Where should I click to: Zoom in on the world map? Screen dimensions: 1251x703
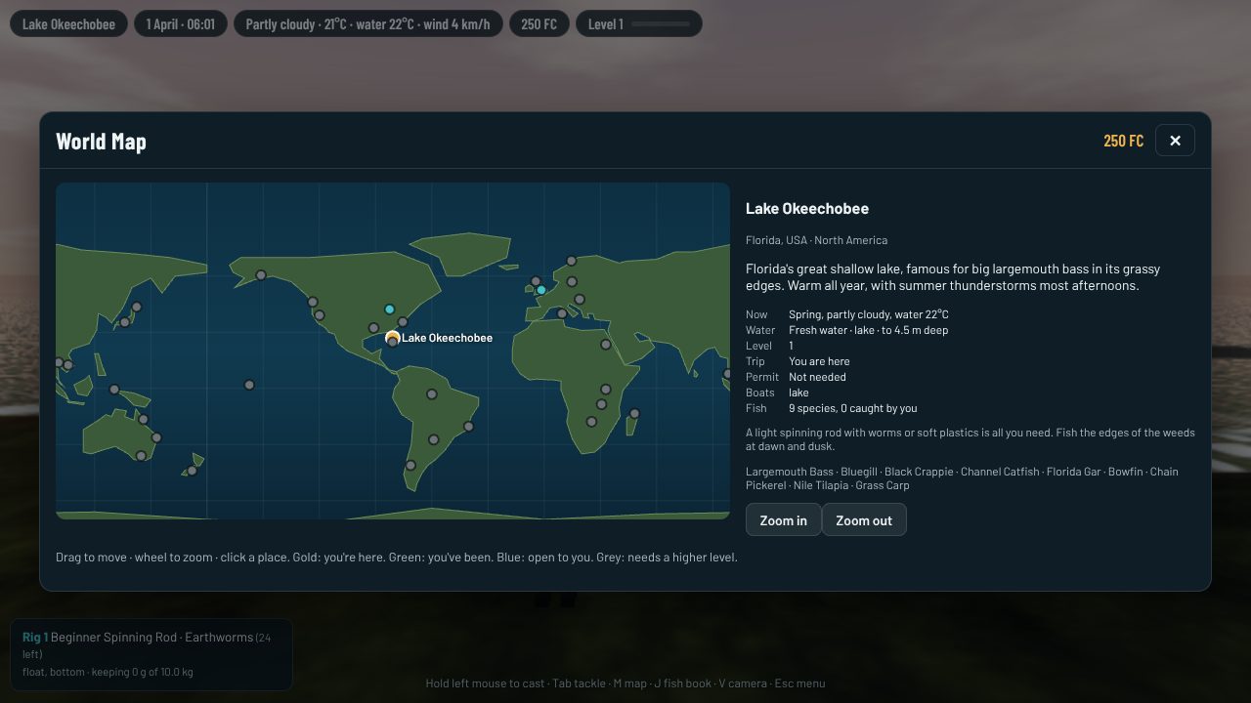coord(784,520)
